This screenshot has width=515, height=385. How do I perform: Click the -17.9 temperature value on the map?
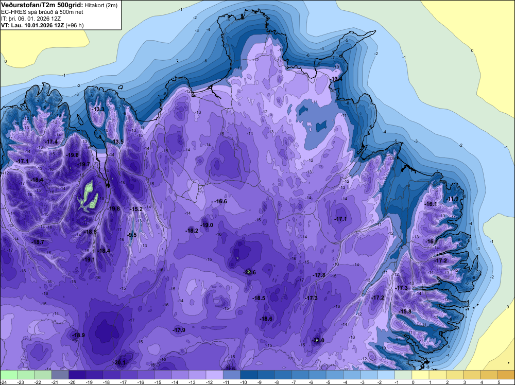pos(179,330)
